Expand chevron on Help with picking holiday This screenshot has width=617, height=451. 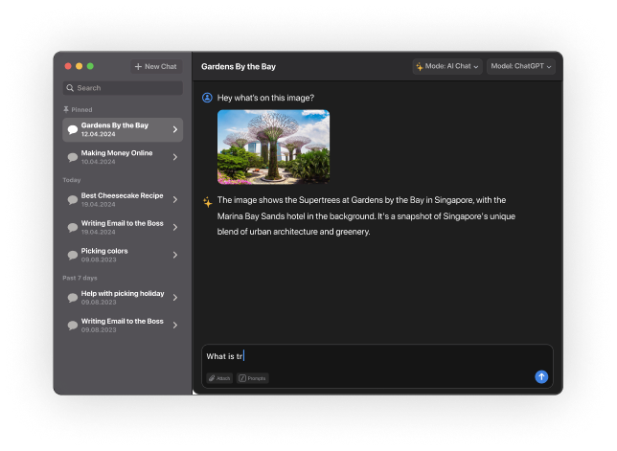(x=174, y=298)
